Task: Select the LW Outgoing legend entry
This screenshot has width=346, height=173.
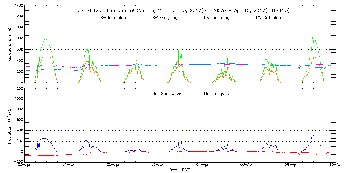Action: [x=268, y=18]
